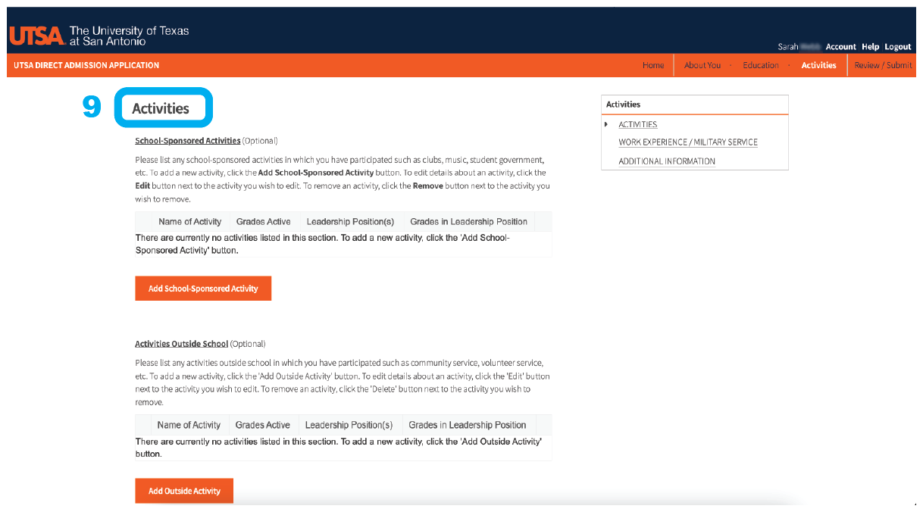Viewport: 923px width, 512px height.
Task: Select the Activities tab in the navigation bar
Action: (818, 65)
